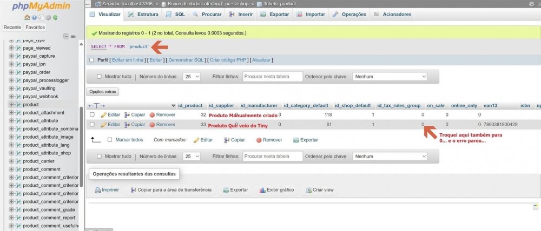Open lower Número de linhas dropdown
The width and height of the screenshot is (541, 231).
192,157
